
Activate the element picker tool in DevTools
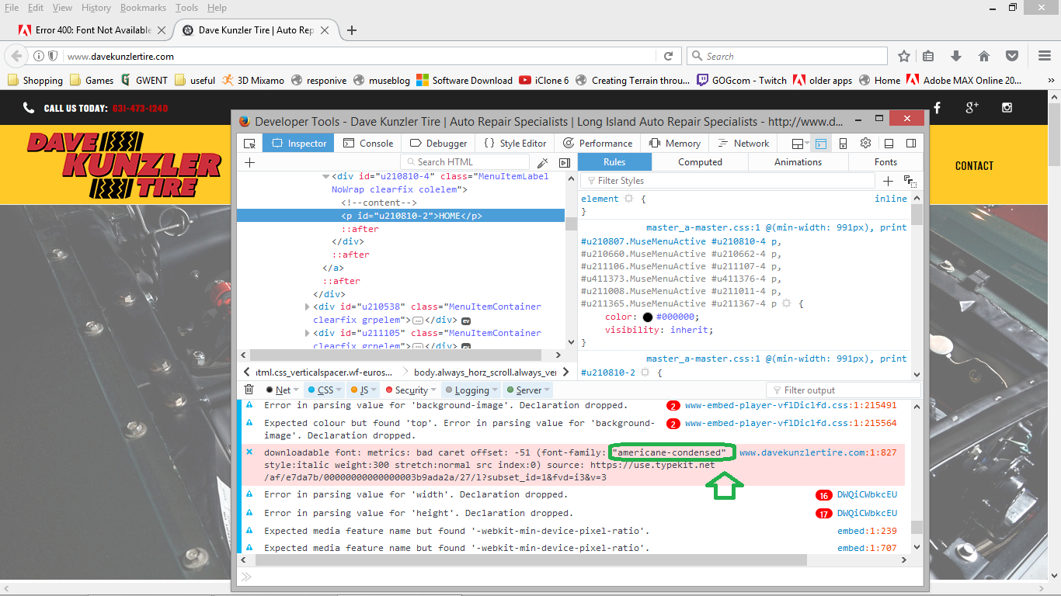(x=249, y=144)
